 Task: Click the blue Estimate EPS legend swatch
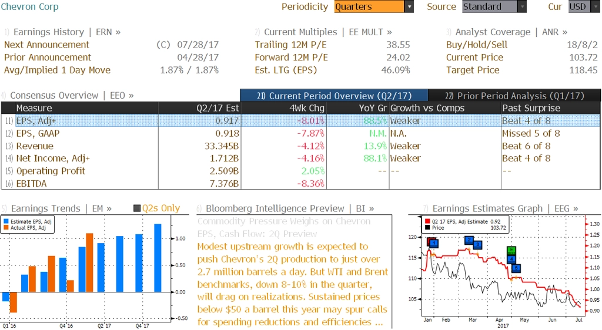pyautogui.click(x=6, y=221)
